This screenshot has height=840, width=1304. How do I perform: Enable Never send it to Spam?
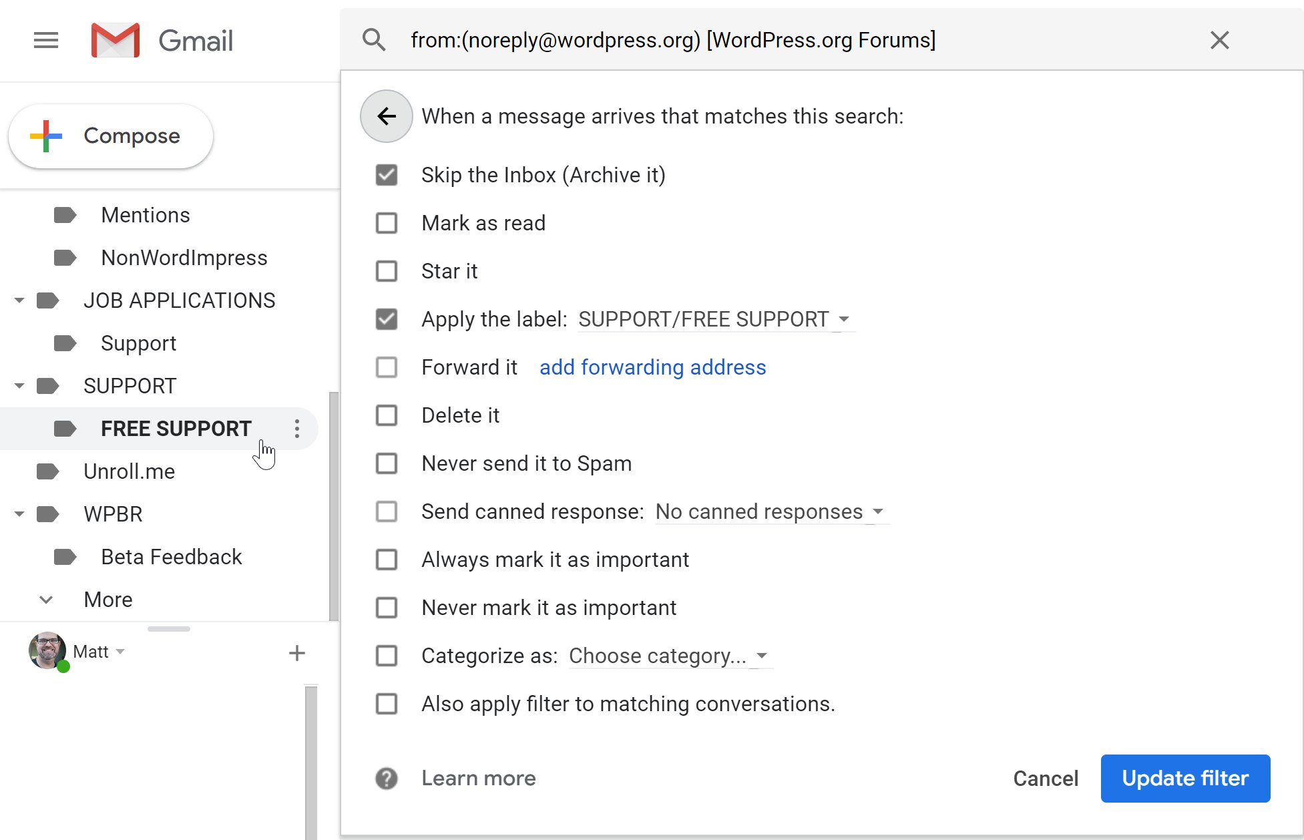pyautogui.click(x=387, y=463)
